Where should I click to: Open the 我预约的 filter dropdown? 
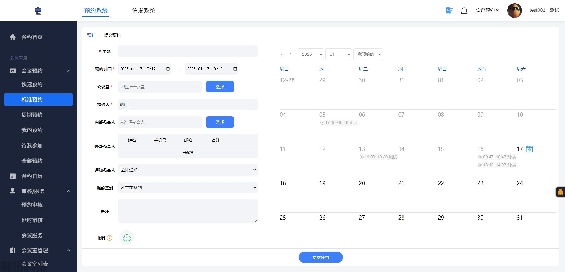click(368, 54)
